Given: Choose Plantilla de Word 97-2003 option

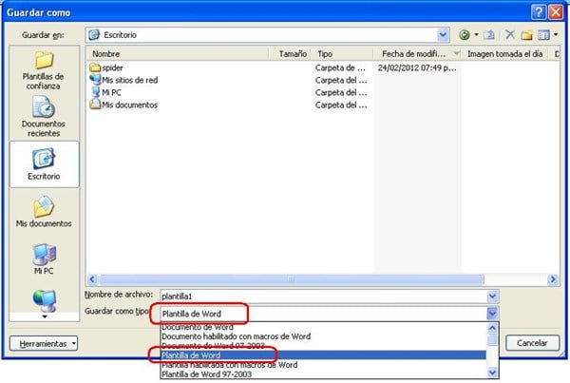Looking at the screenshot, I should [323, 374].
